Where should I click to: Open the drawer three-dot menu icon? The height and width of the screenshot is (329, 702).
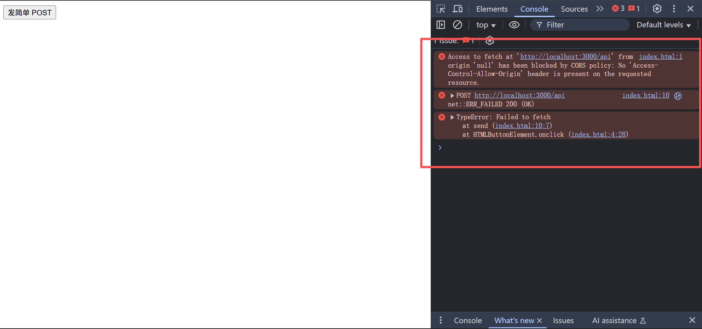(441, 320)
